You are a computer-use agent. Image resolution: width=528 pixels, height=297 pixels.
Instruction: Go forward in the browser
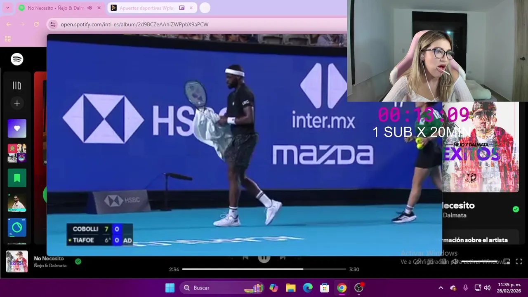point(23,24)
